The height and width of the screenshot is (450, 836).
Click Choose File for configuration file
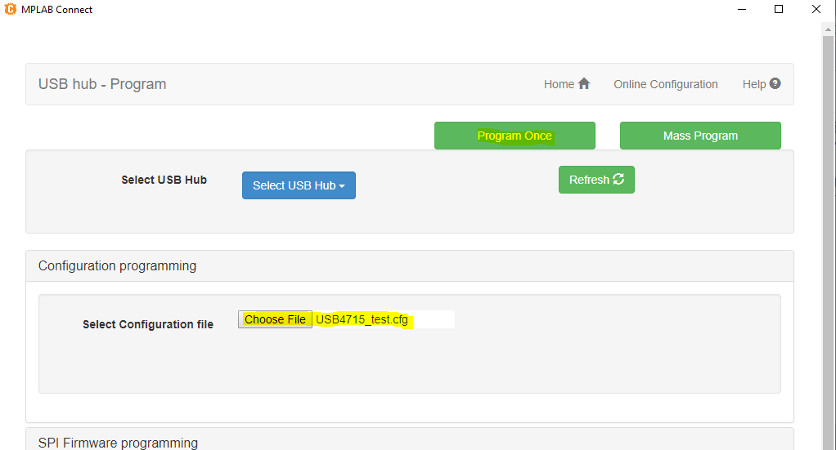pyautogui.click(x=275, y=319)
